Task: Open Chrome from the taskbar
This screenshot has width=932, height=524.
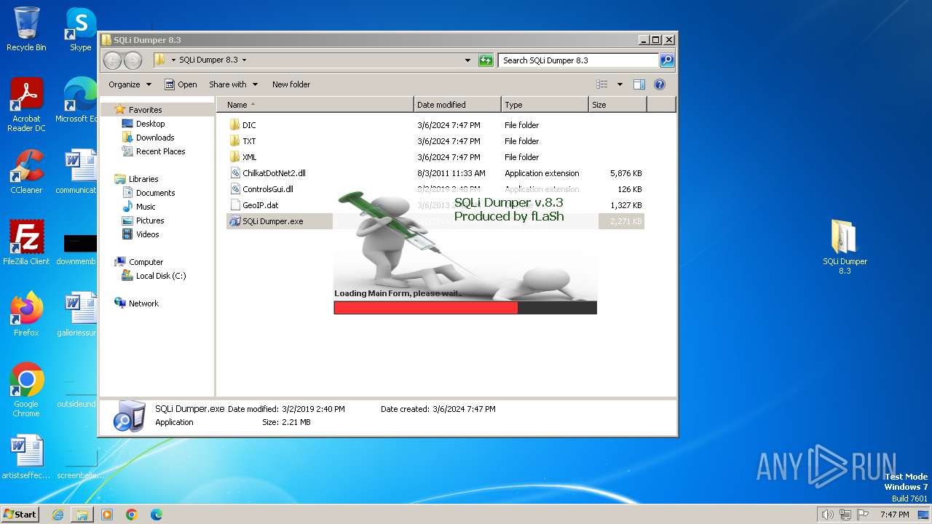Action: (x=132, y=515)
